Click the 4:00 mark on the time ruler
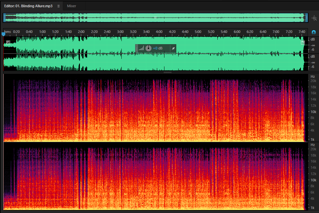Viewport: 319px width, 213px height. tap(159, 32)
